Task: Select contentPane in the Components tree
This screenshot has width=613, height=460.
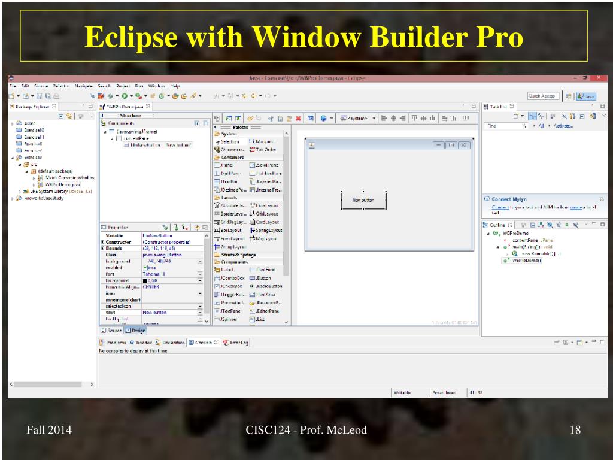Action: click(x=132, y=138)
